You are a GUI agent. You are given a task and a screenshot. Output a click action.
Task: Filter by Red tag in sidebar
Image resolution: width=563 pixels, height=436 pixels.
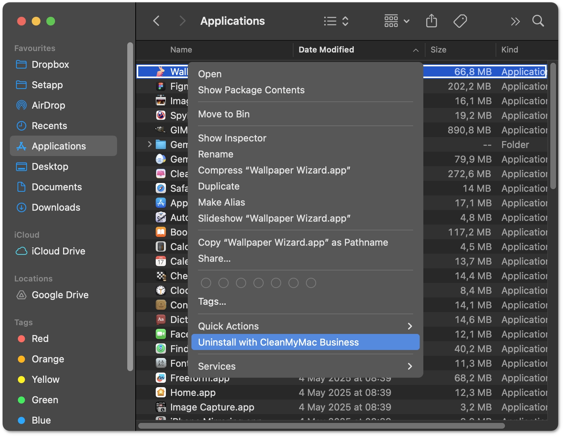63,339
